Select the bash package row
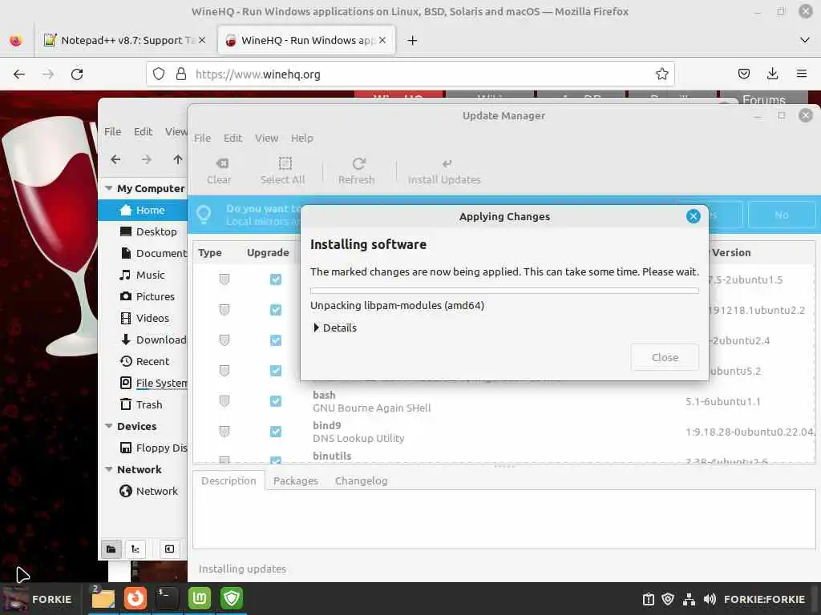 [x=504, y=401]
